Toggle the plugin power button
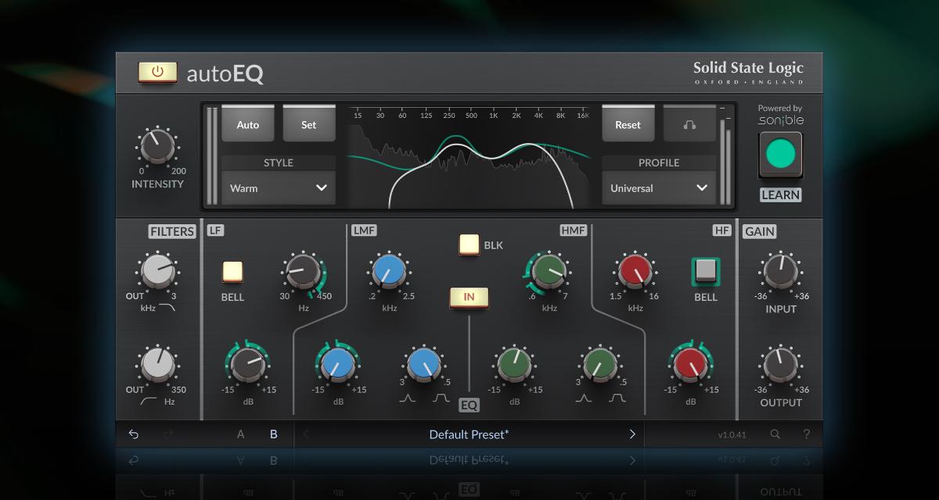The width and height of the screenshot is (939, 500). pyautogui.click(x=157, y=72)
